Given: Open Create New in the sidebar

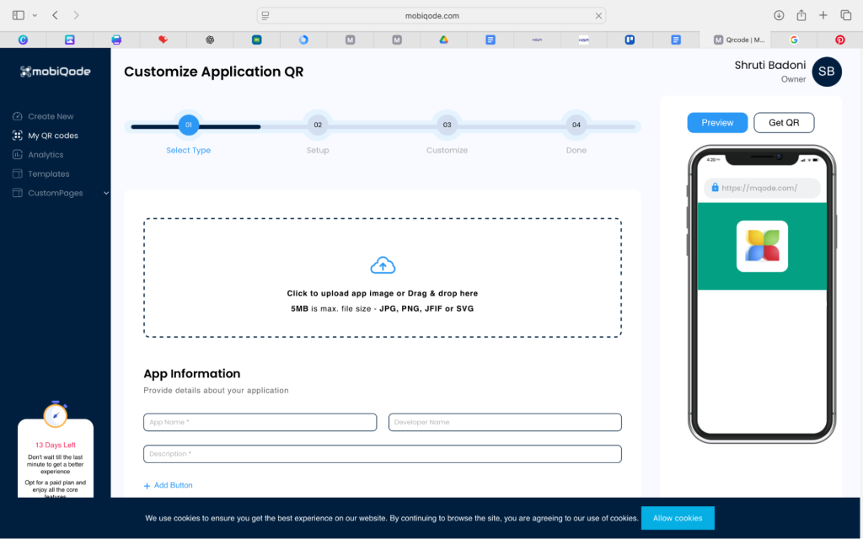Looking at the screenshot, I should pos(51,116).
